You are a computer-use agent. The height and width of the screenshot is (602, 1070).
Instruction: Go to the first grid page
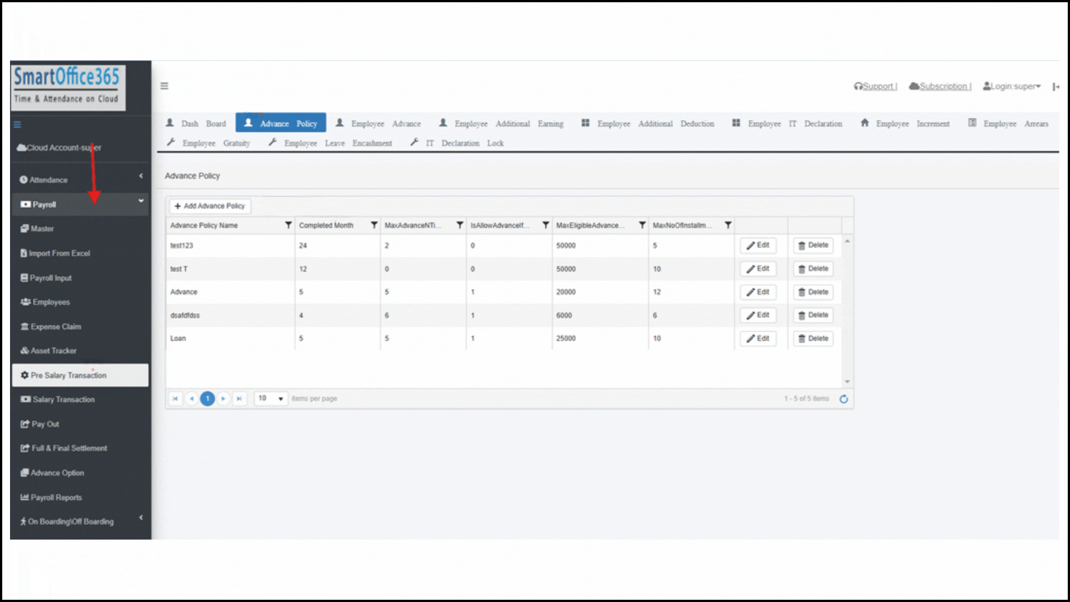(176, 399)
